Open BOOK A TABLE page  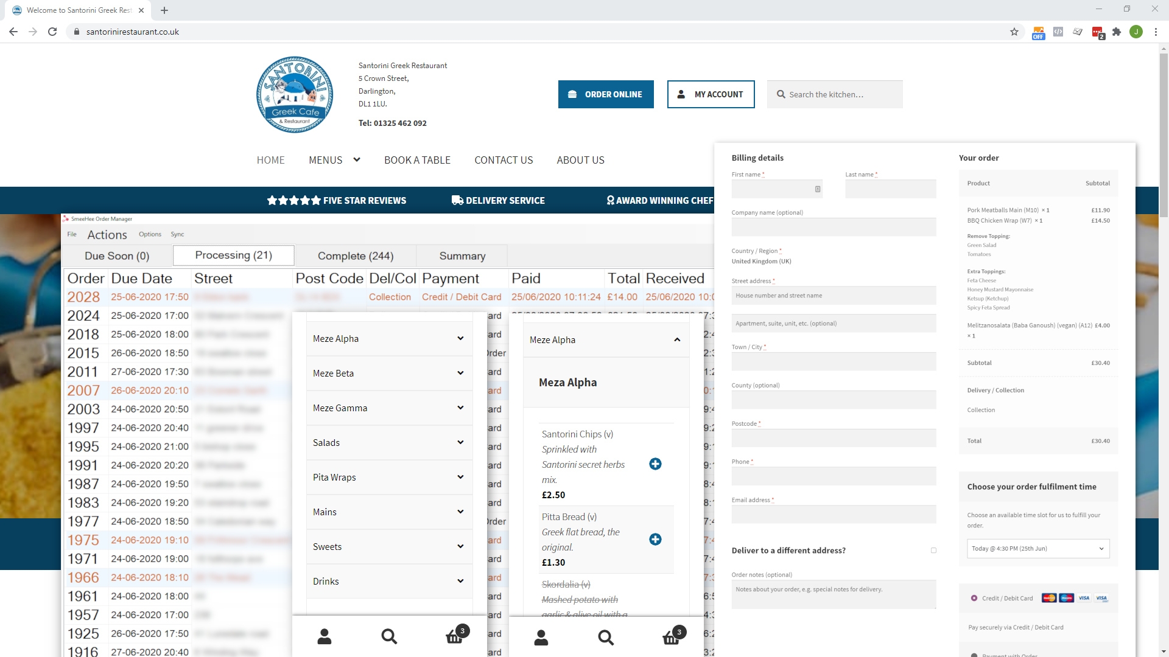click(417, 160)
